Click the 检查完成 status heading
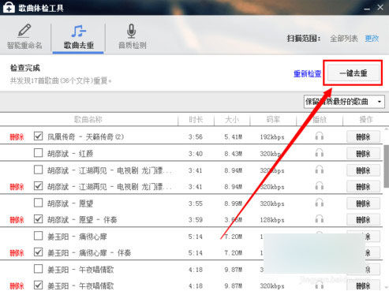 coord(25,68)
